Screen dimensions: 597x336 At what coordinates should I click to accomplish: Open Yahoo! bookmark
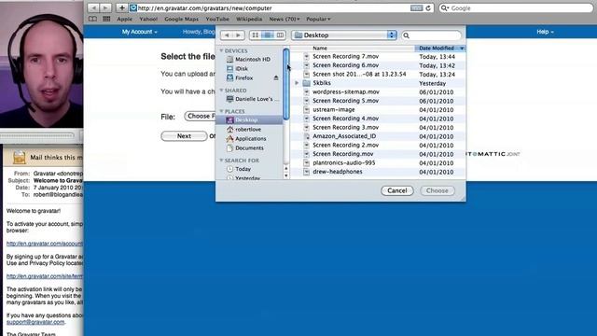(x=148, y=19)
